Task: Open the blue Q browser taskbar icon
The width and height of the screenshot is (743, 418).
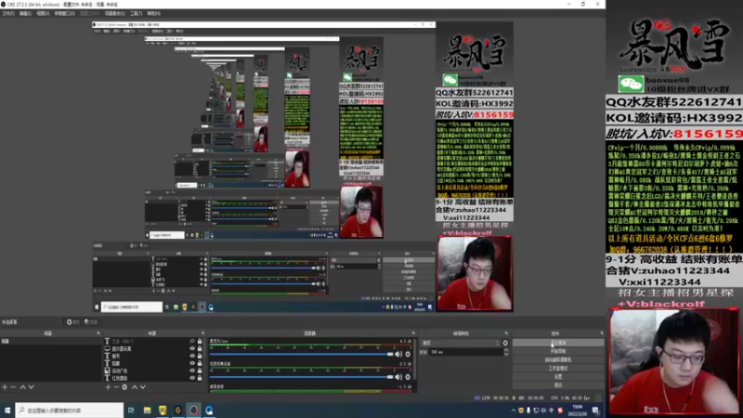Action: (209, 411)
